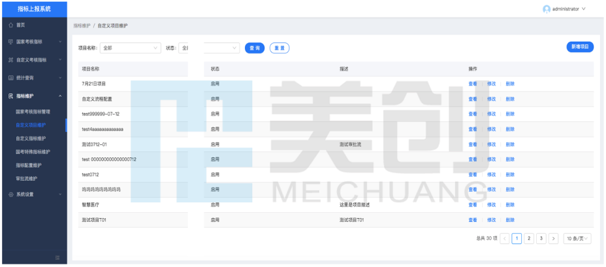Open the 项目名称 dropdown showing 全部

(x=131, y=48)
